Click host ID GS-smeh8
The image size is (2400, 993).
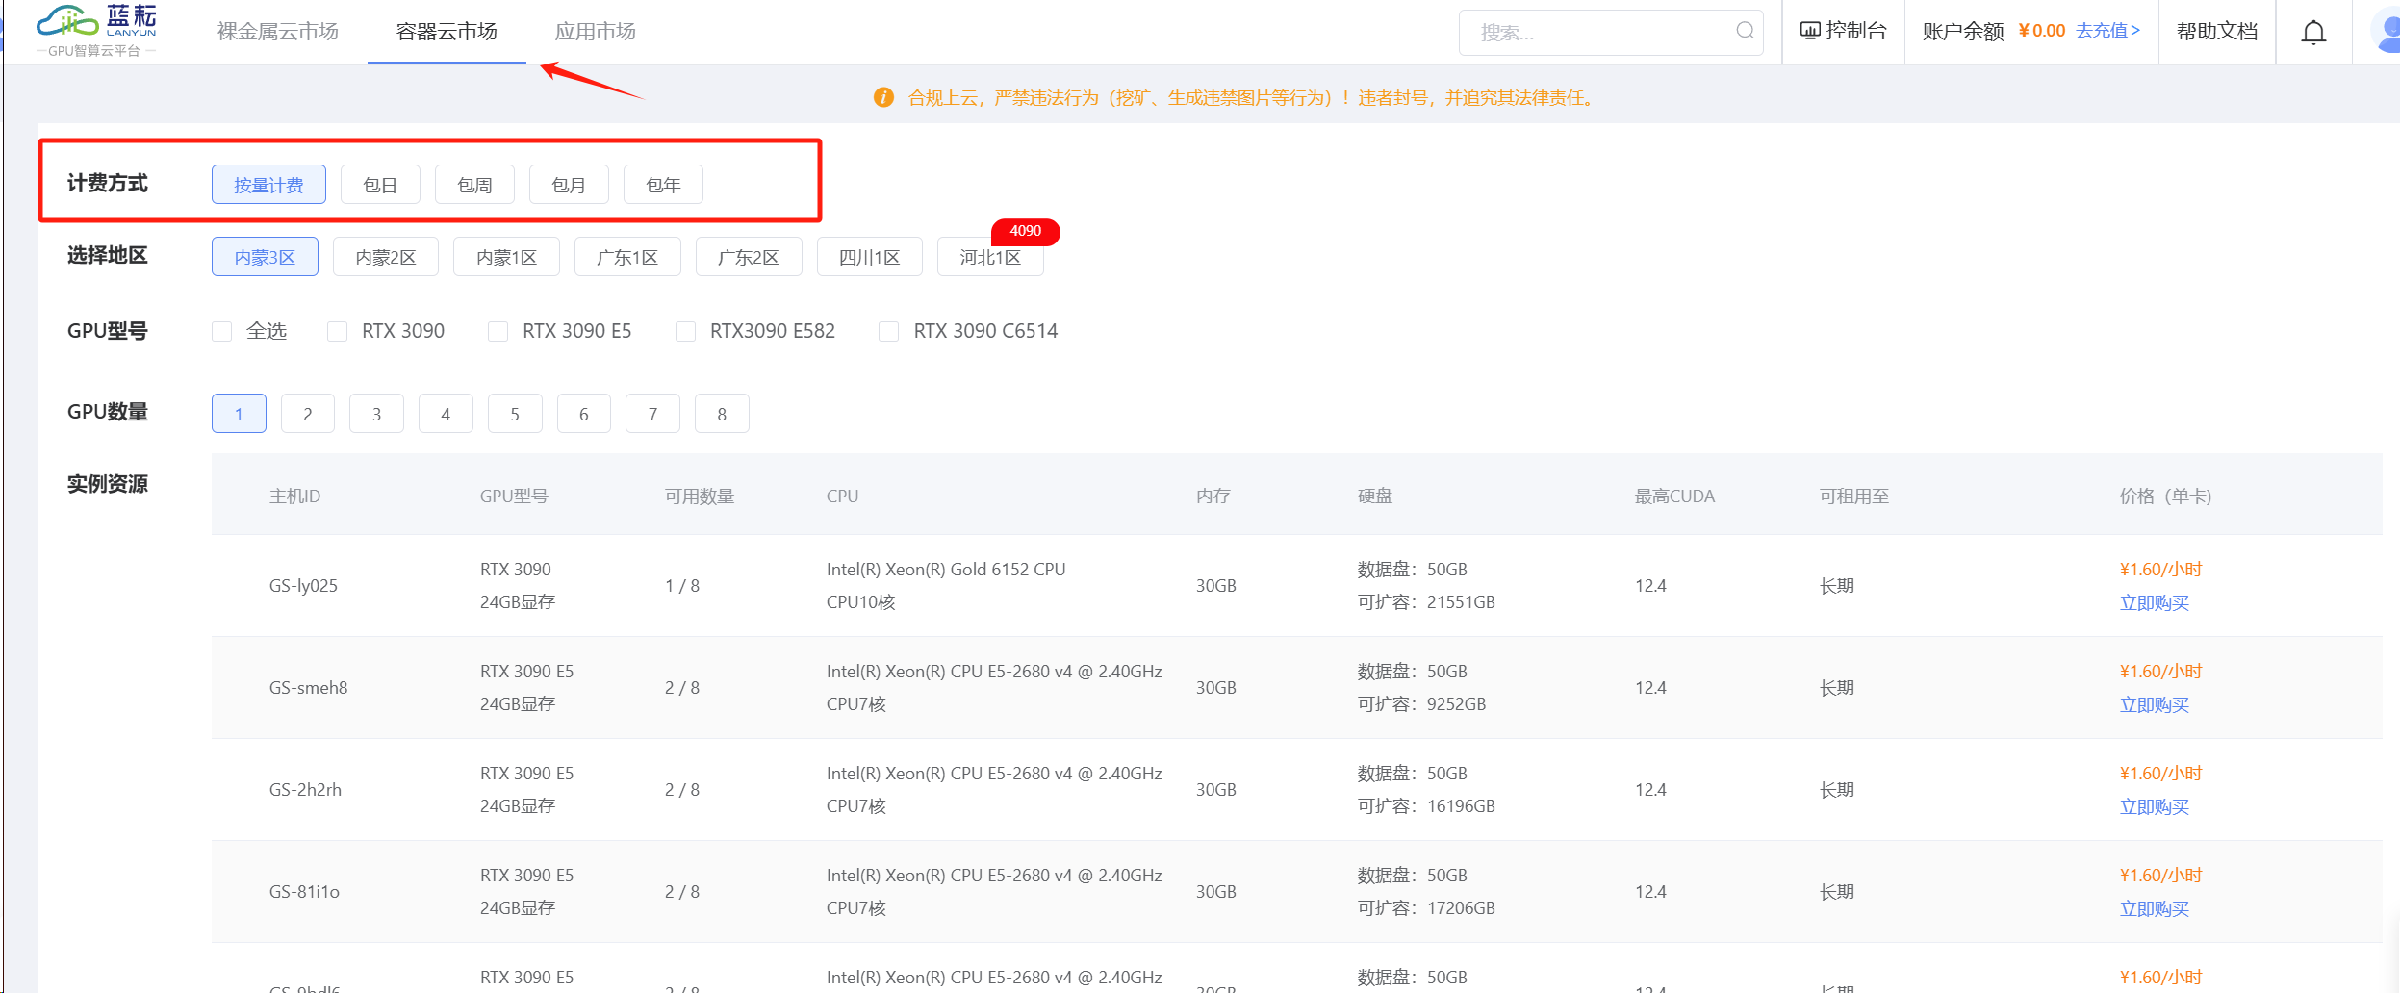pos(308,687)
